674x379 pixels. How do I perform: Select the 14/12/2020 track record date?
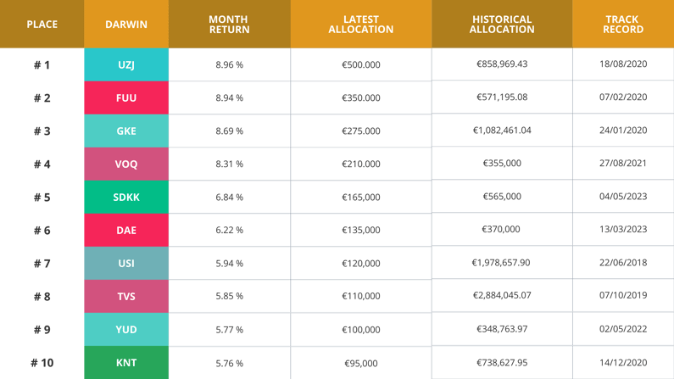point(623,362)
